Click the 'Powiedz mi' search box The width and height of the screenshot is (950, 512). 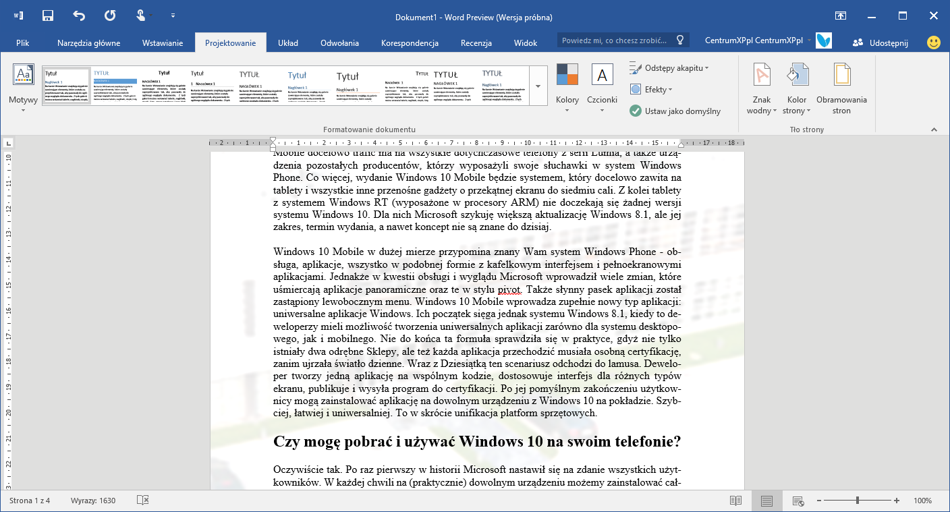pyautogui.click(x=623, y=40)
